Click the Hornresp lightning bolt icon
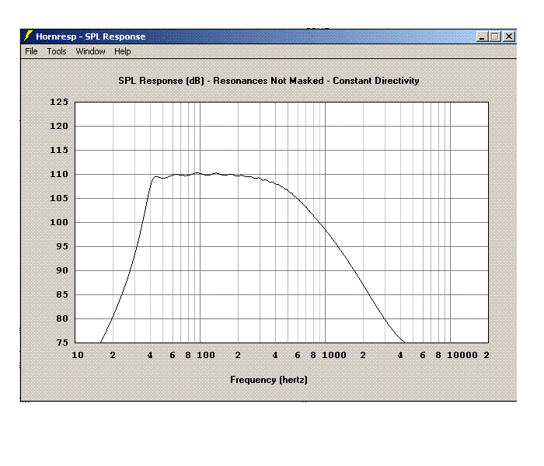 [x=28, y=36]
